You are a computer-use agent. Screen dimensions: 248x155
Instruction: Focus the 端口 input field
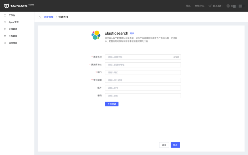coord(143,73)
